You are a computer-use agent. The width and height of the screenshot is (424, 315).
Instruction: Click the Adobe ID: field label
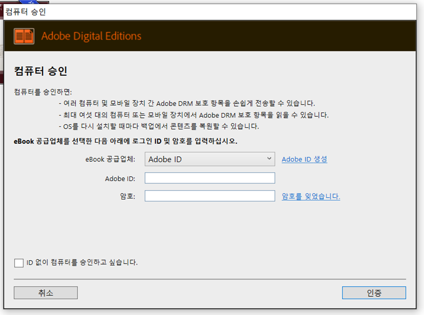(120, 179)
